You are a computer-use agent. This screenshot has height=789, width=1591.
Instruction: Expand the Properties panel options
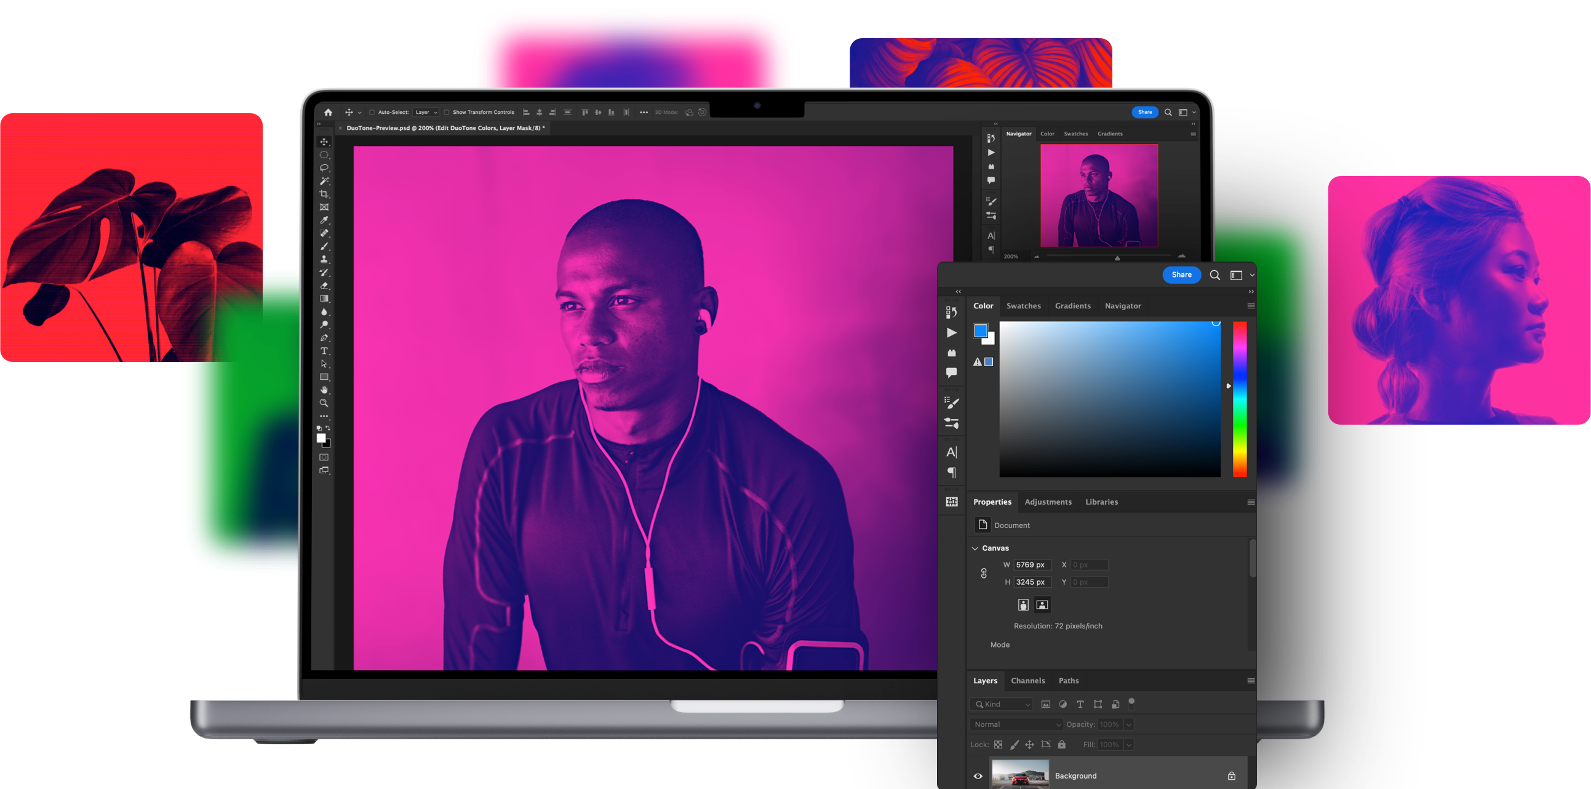[x=1251, y=502]
